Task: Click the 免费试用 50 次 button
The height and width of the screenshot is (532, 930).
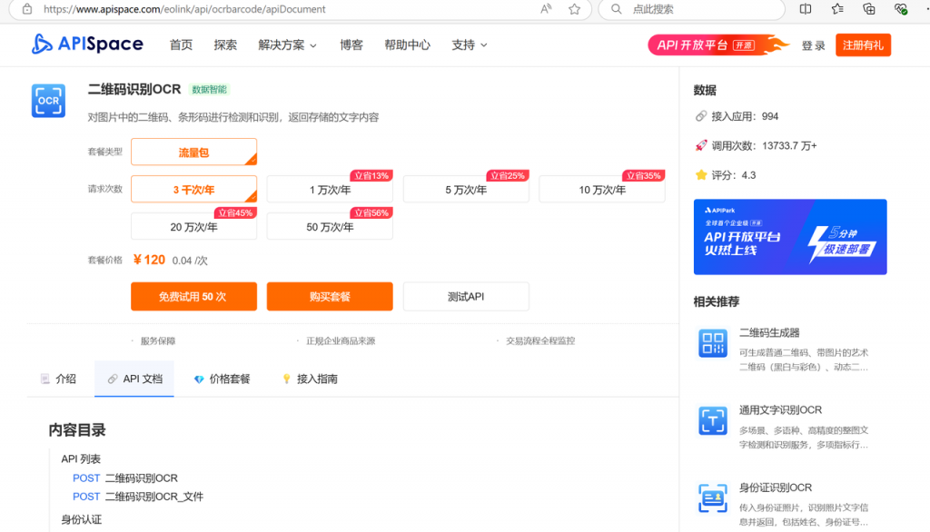Action: [193, 297]
